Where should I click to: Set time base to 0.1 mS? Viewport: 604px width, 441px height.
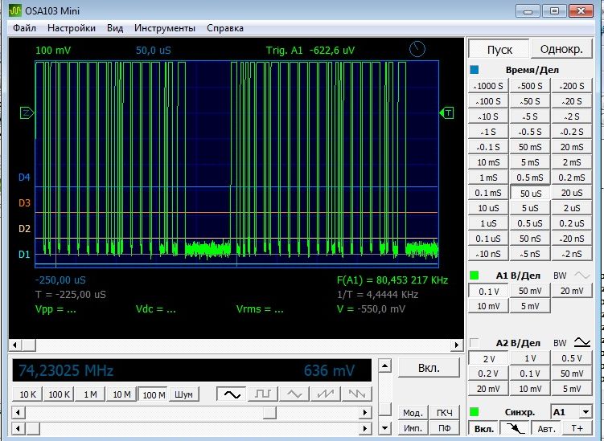point(488,193)
